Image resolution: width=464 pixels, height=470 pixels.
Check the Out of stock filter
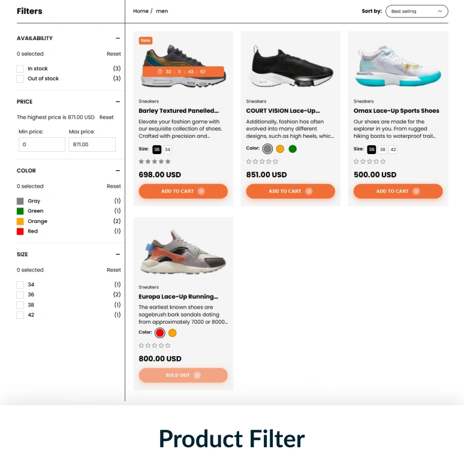point(20,79)
